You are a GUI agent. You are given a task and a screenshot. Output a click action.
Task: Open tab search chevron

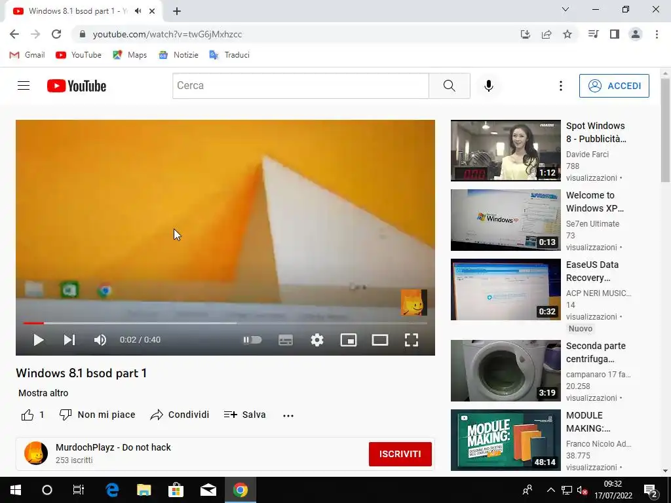566,9
